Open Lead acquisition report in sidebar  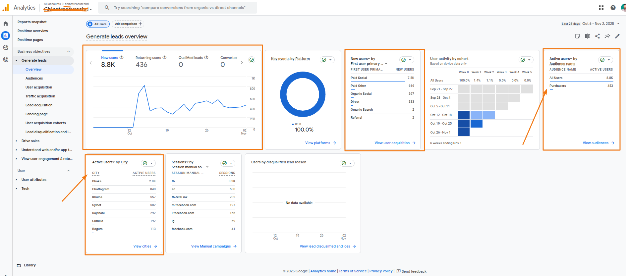coord(39,105)
